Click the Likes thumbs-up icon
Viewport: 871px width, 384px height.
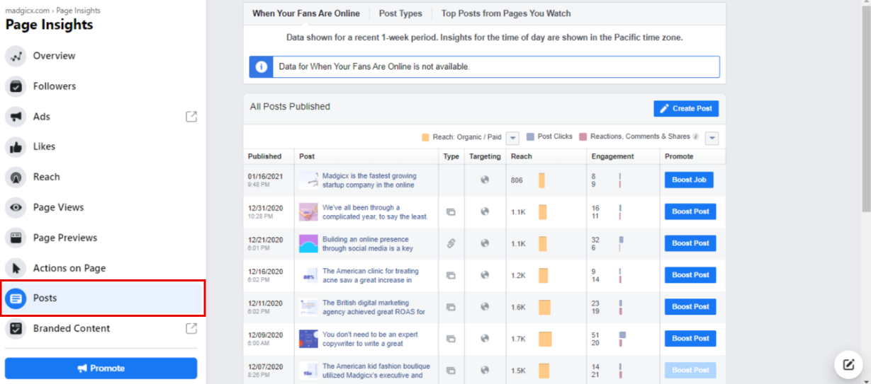click(x=16, y=146)
